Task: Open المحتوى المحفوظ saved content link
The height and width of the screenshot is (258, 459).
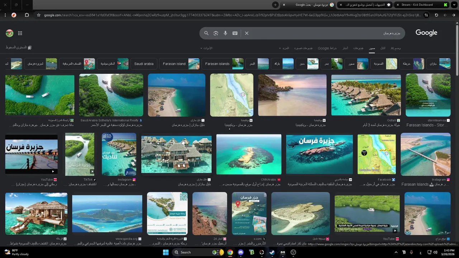Action: click(x=19, y=47)
